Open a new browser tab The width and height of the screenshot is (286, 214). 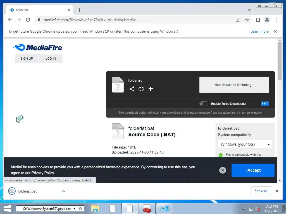[x=79, y=10]
